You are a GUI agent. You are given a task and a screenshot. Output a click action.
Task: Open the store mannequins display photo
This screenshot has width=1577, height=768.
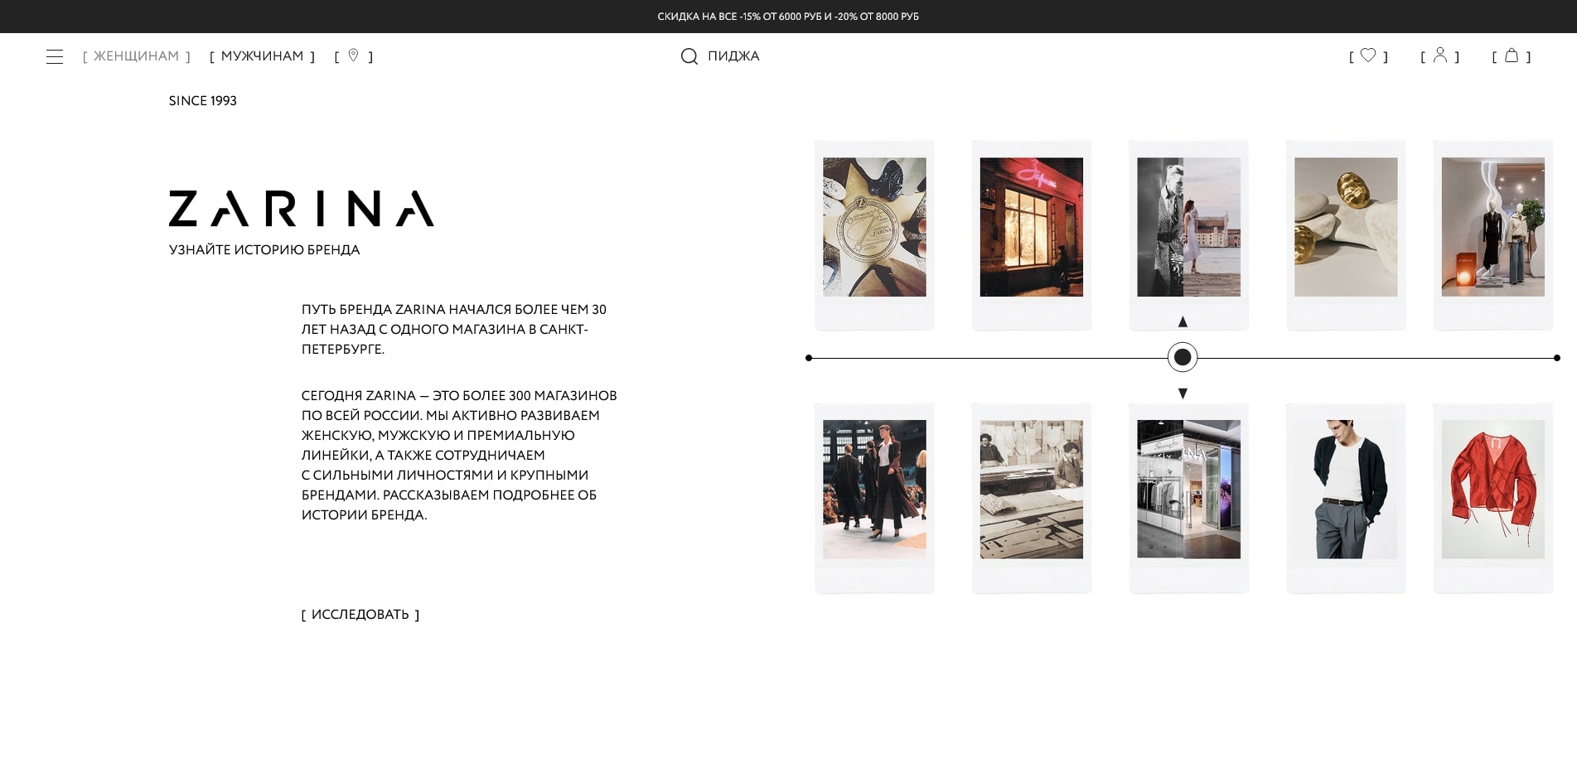pyautogui.click(x=1493, y=235)
